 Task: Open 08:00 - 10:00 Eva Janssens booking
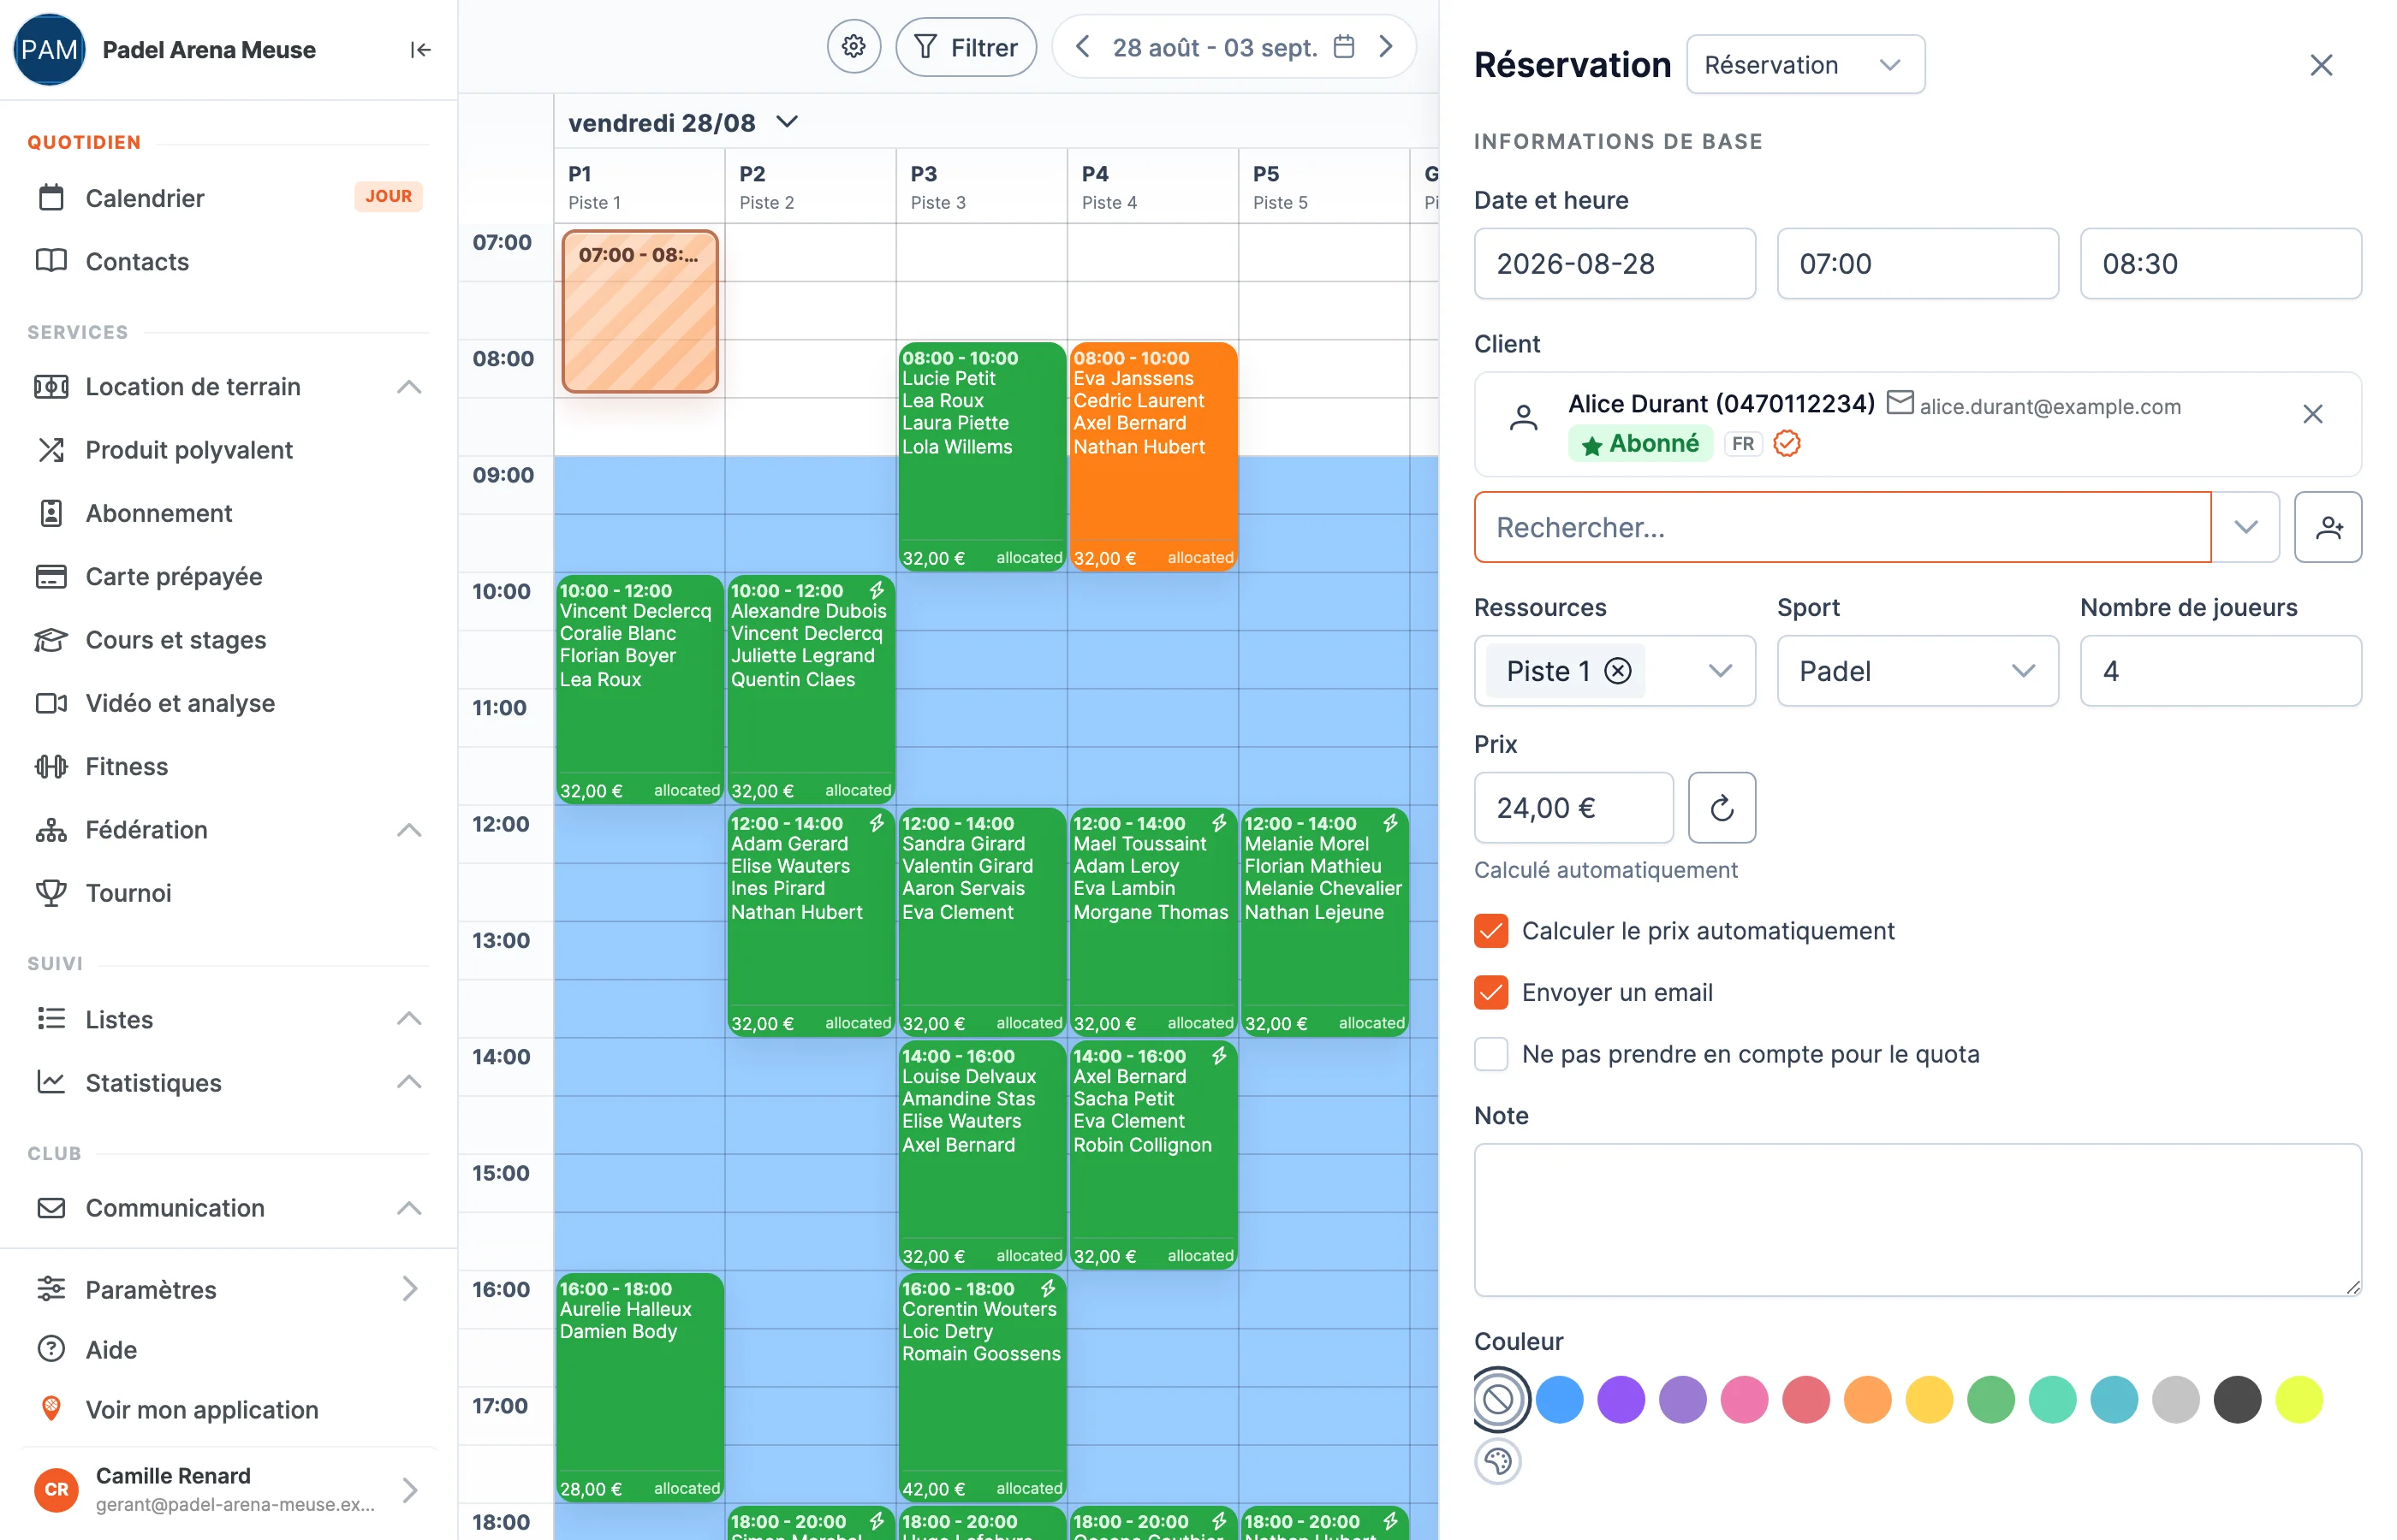[x=1152, y=457]
